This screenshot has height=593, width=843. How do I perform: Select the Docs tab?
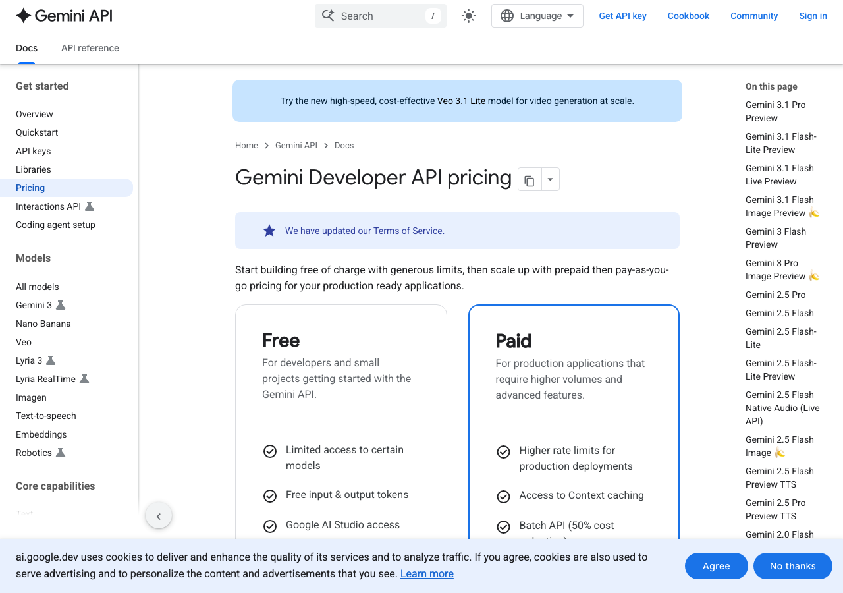[26, 48]
